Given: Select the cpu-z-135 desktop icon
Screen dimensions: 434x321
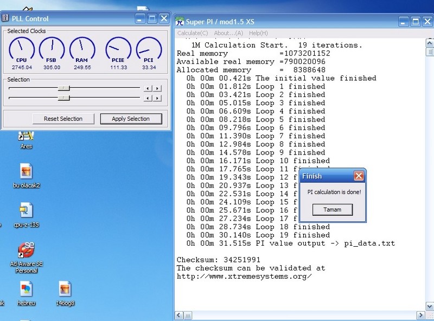Looking at the screenshot, I should (26, 215).
